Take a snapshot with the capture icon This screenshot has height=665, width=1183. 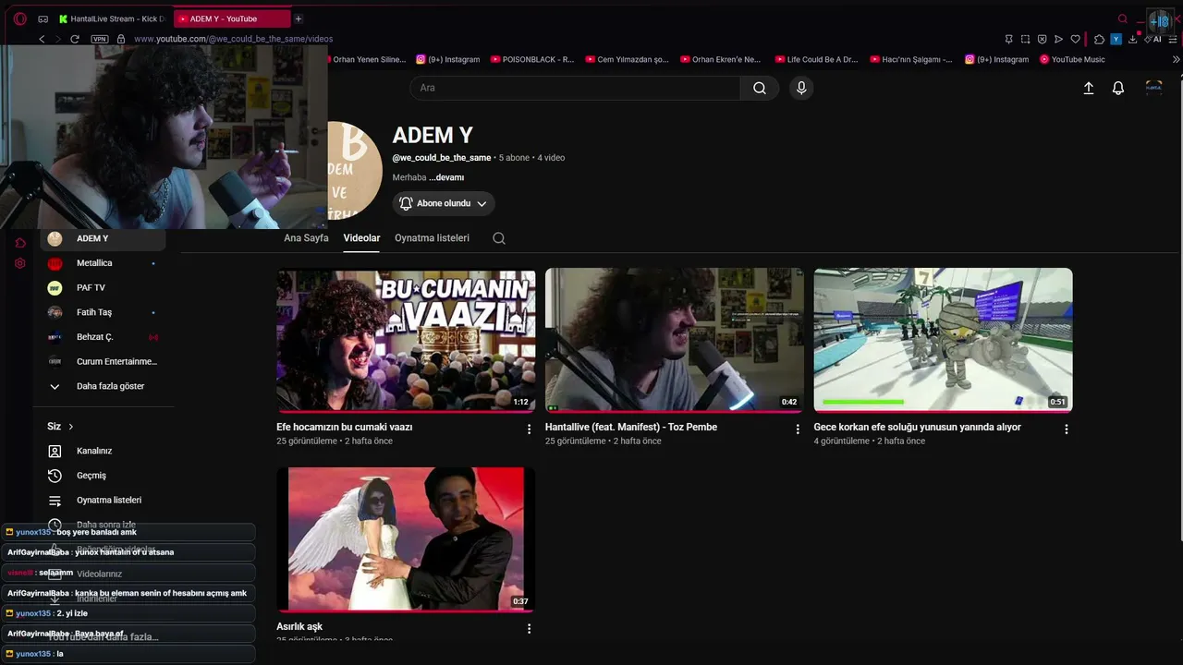(1025, 39)
